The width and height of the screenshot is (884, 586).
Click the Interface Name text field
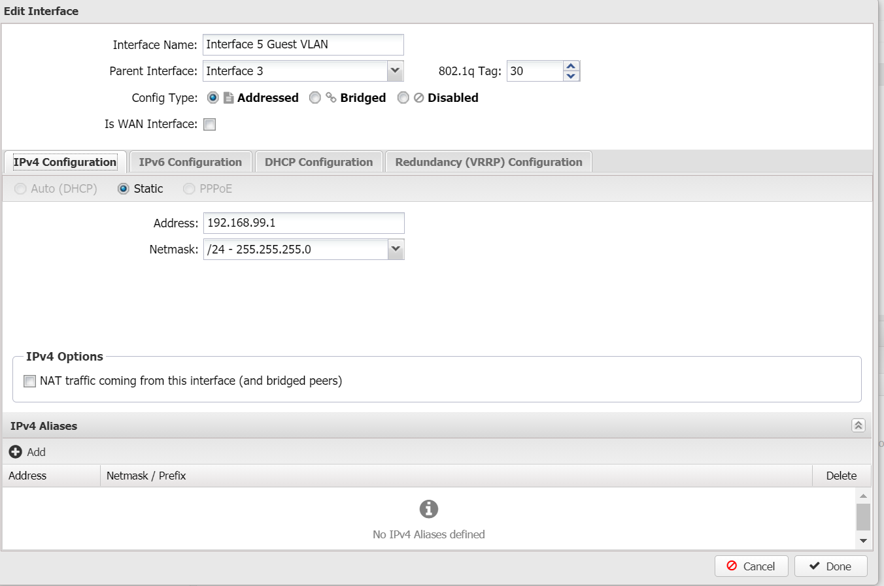(x=303, y=44)
